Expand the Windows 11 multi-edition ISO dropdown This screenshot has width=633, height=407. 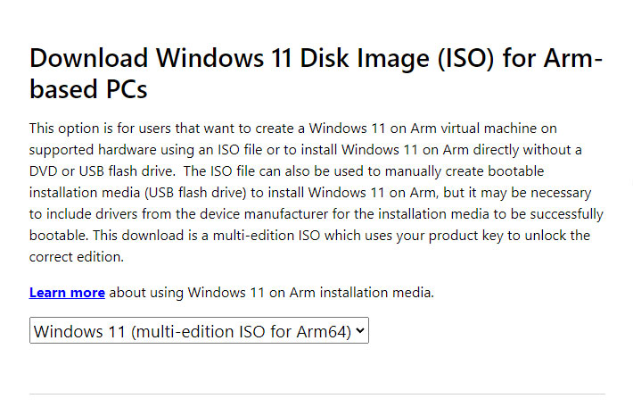coord(198,331)
